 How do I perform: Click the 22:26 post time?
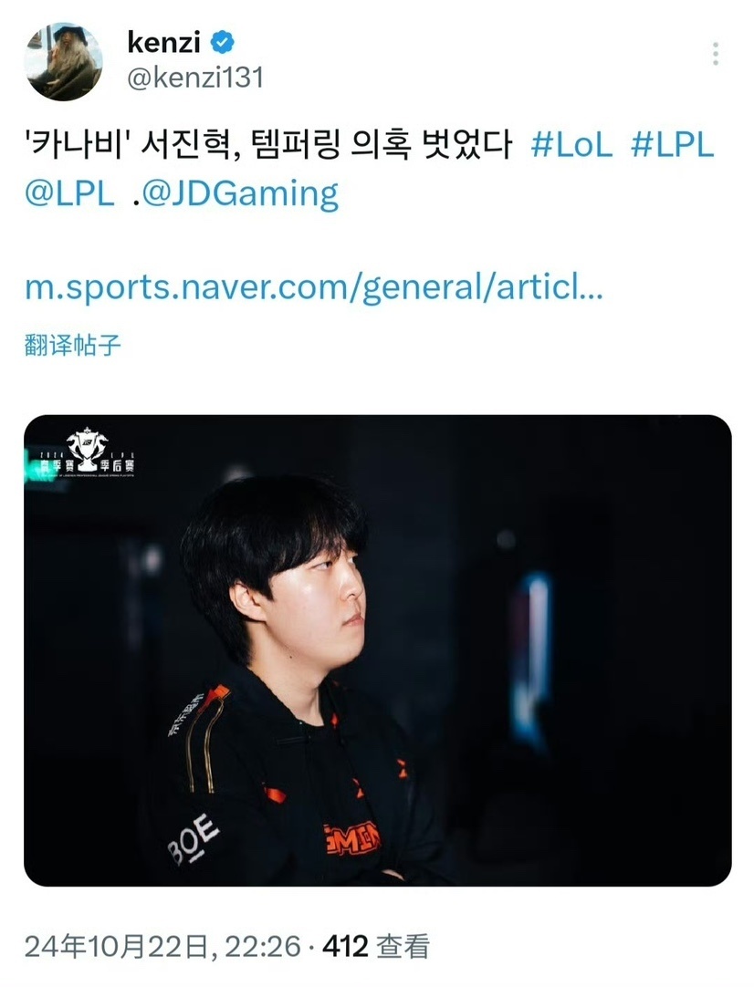263,947
